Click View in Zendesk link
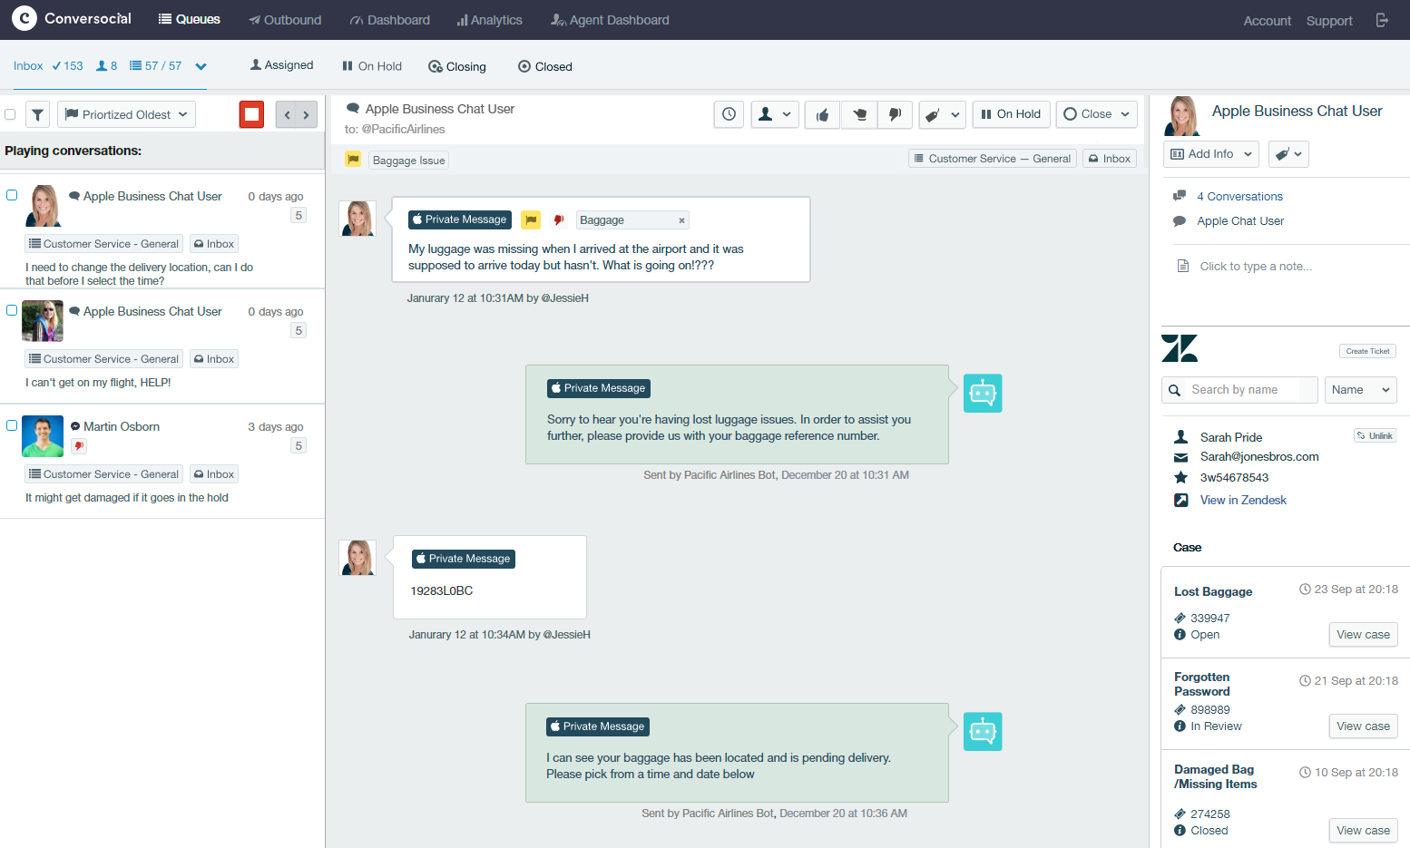This screenshot has width=1410, height=848. [1243, 500]
